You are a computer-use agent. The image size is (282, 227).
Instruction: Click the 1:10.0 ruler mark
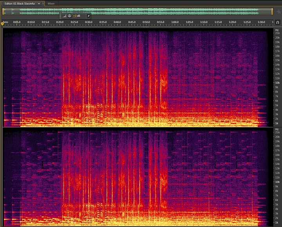pos(204,22)
